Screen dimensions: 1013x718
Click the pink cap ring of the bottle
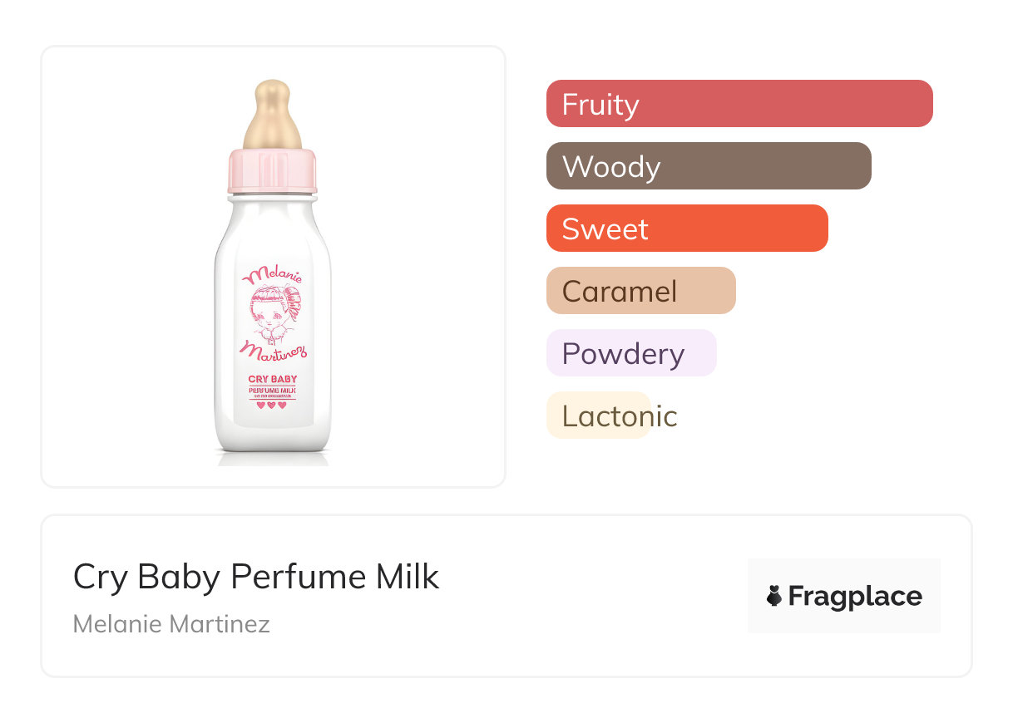(272, 171)
